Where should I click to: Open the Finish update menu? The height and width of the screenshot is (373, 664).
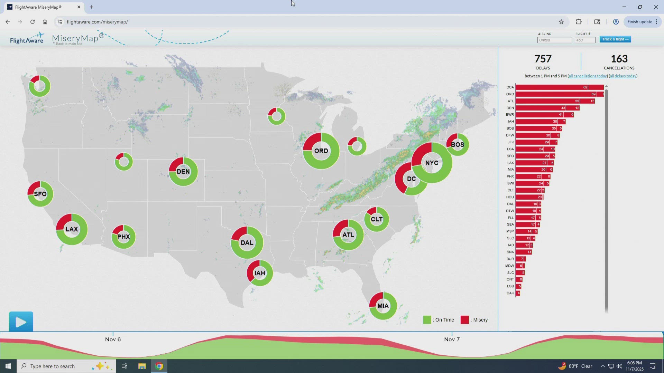click(643, 22)
